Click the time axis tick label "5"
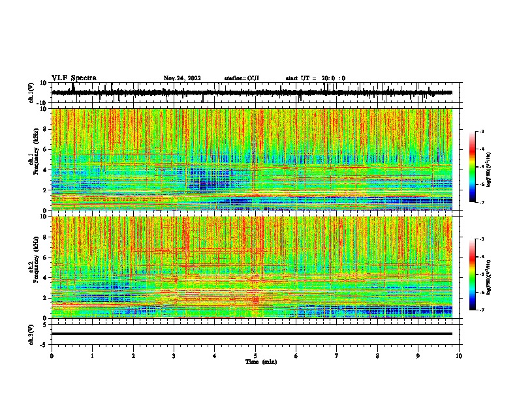Screen dimensions: 517x399 click(x=255, y=356)
